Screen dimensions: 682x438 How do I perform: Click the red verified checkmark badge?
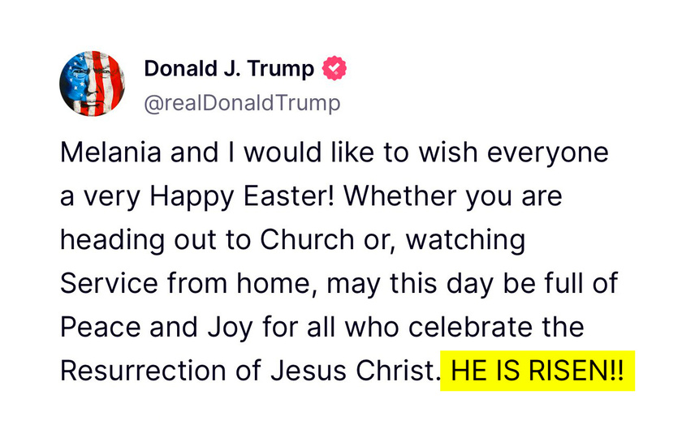coord(334,68)
